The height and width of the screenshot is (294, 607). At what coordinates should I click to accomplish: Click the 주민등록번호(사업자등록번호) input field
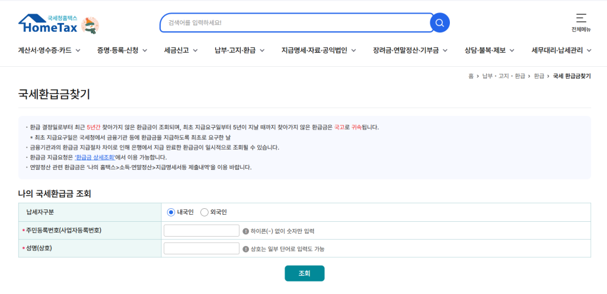(x=202, y=231)
